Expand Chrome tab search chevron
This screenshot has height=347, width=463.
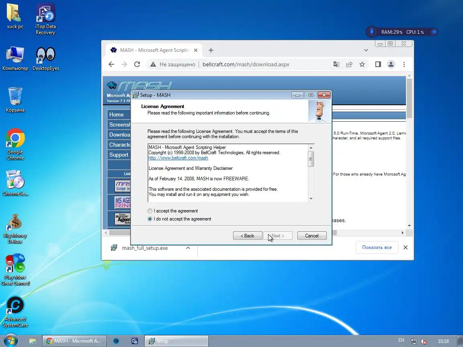click(x=366, y=50)
